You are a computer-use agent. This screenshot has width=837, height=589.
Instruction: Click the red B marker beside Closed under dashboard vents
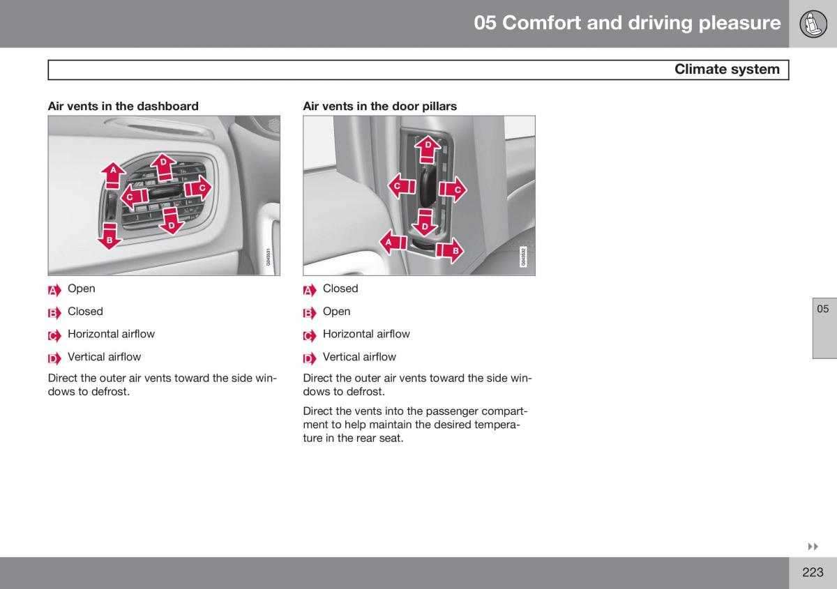(54, 313)
